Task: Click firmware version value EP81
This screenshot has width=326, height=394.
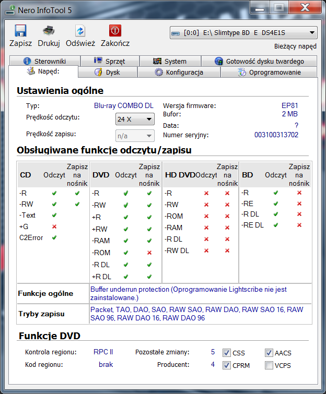Action: (289, 105)
